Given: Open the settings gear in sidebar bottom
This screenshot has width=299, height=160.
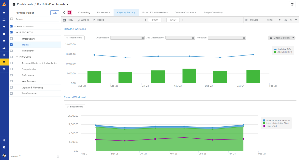Looking at the screenshot, I should [x=4, y=140].
